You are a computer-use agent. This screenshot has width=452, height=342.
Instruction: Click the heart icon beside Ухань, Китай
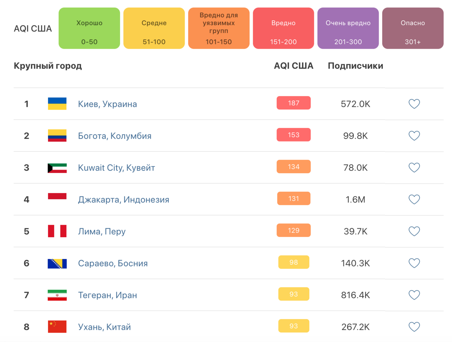tap(414, 327)
